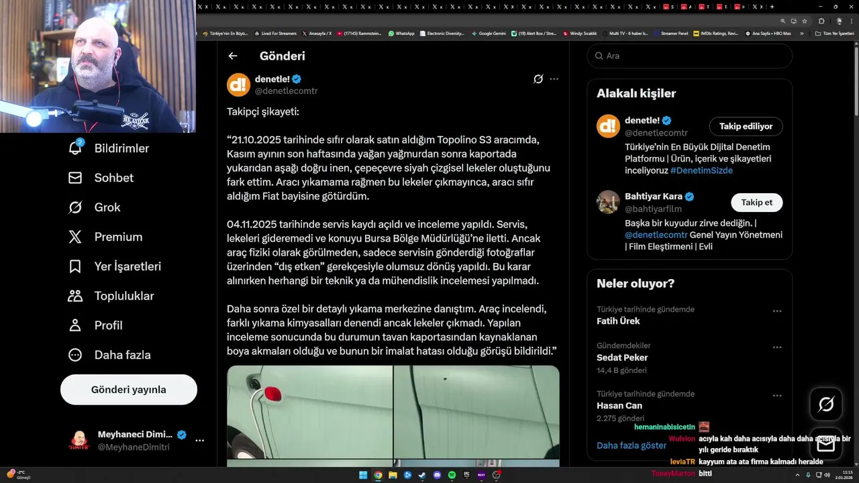Bookmark this page with the star icon
Screen dimensions: 859x483
pyautogui.click(x=805, y=21)
